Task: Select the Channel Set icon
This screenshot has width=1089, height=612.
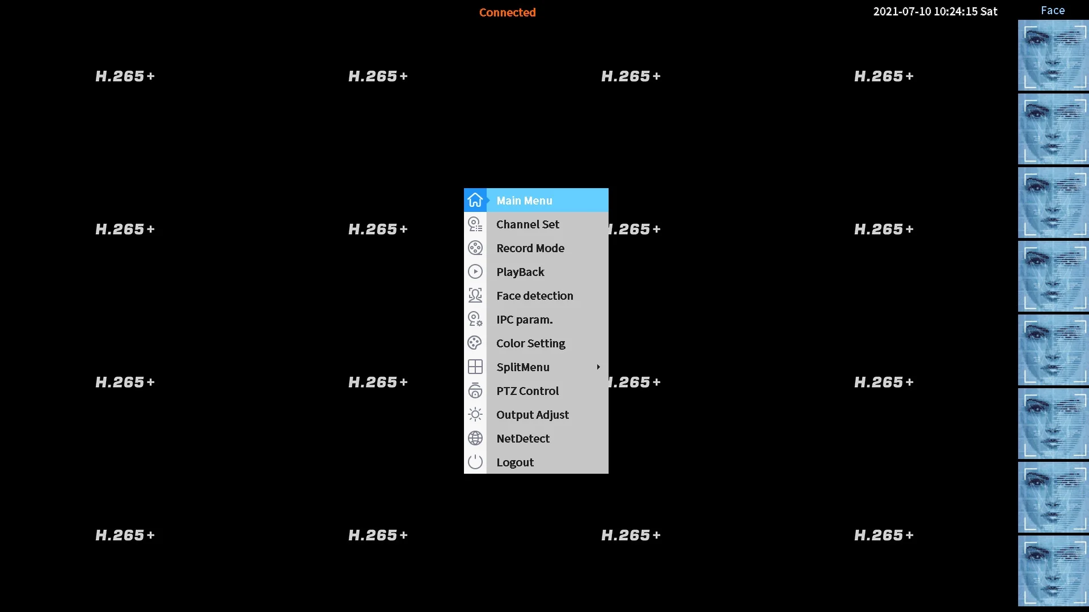Action: click(x=475, y=223)
